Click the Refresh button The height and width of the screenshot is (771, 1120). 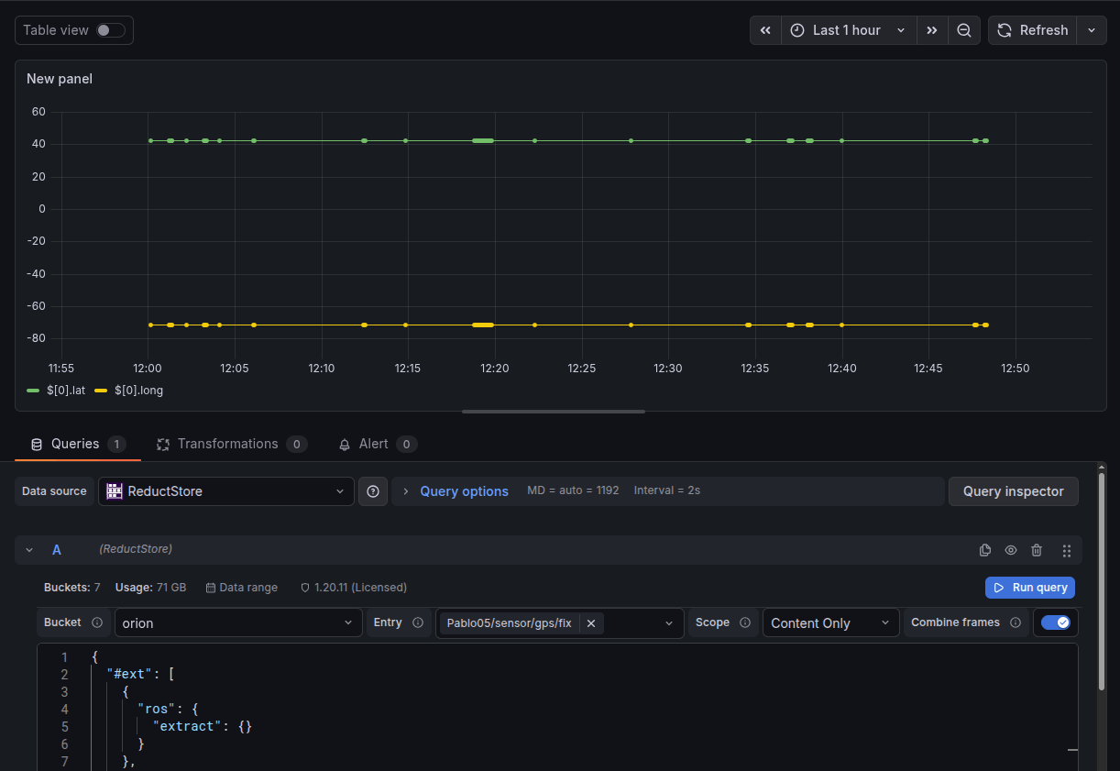pyautogui.click(x=1032, y=30)
